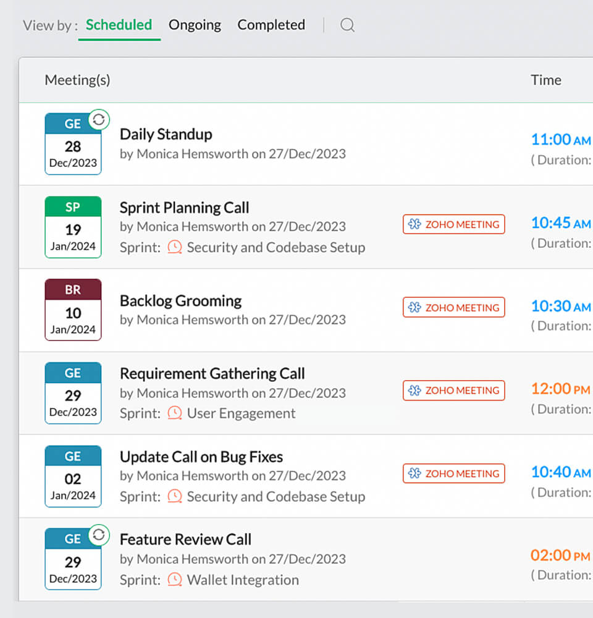593x618 pixels.
Task: Click sprint icon beside User Engagement
Action: [x=175, y=413]
